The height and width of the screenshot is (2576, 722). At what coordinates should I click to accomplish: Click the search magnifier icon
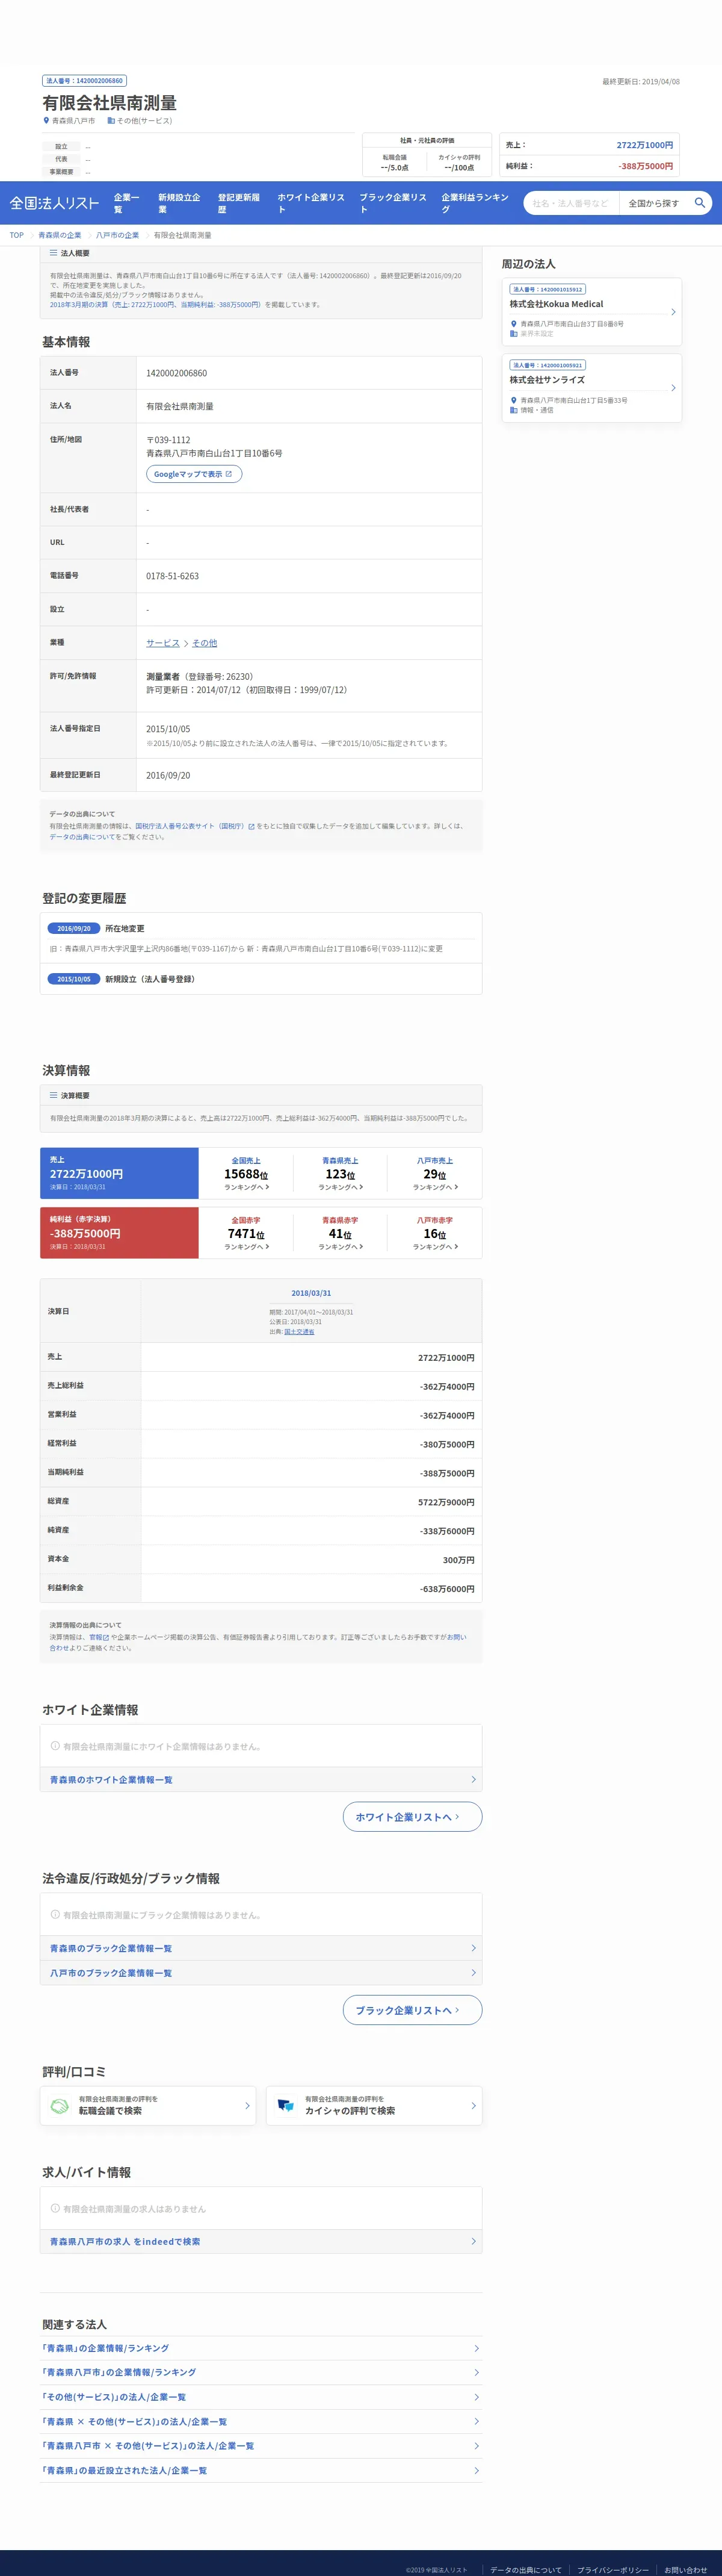(700, 203)
